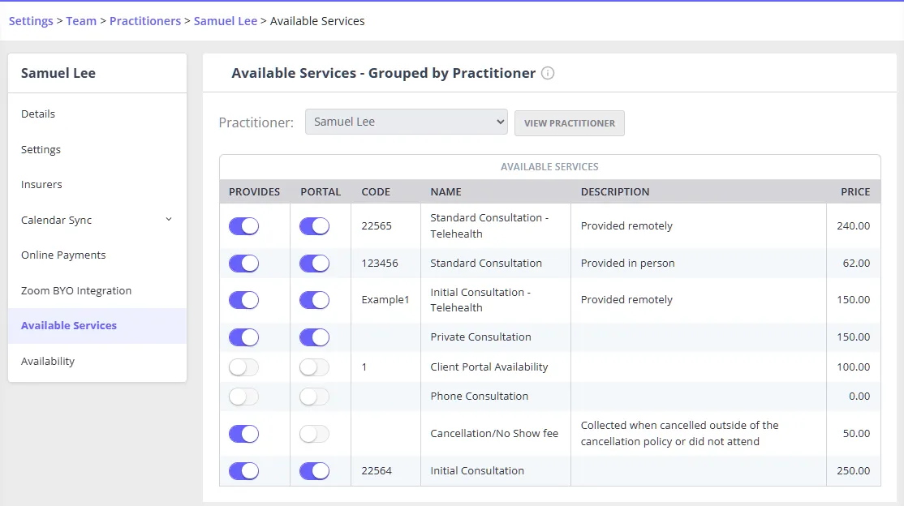This screenshot has height=506, width=904.
Task: Click the price 0.00 cell
Action: click(x=859, y=397)
